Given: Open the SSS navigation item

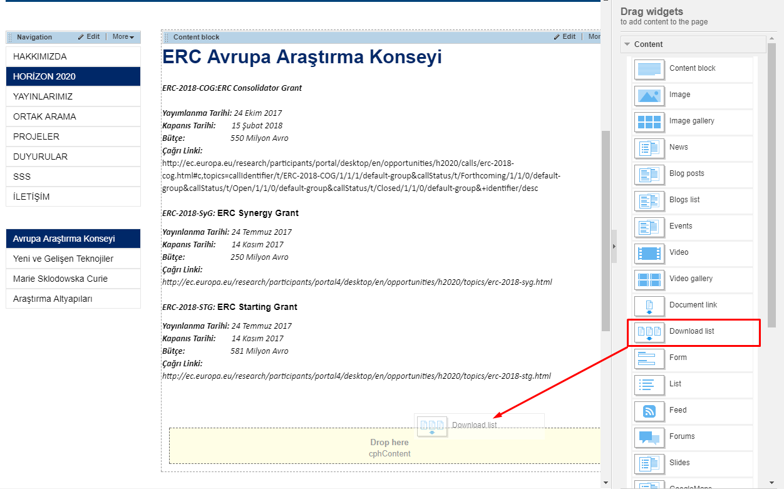Looking at the screenshot, I should coord(73,177).
